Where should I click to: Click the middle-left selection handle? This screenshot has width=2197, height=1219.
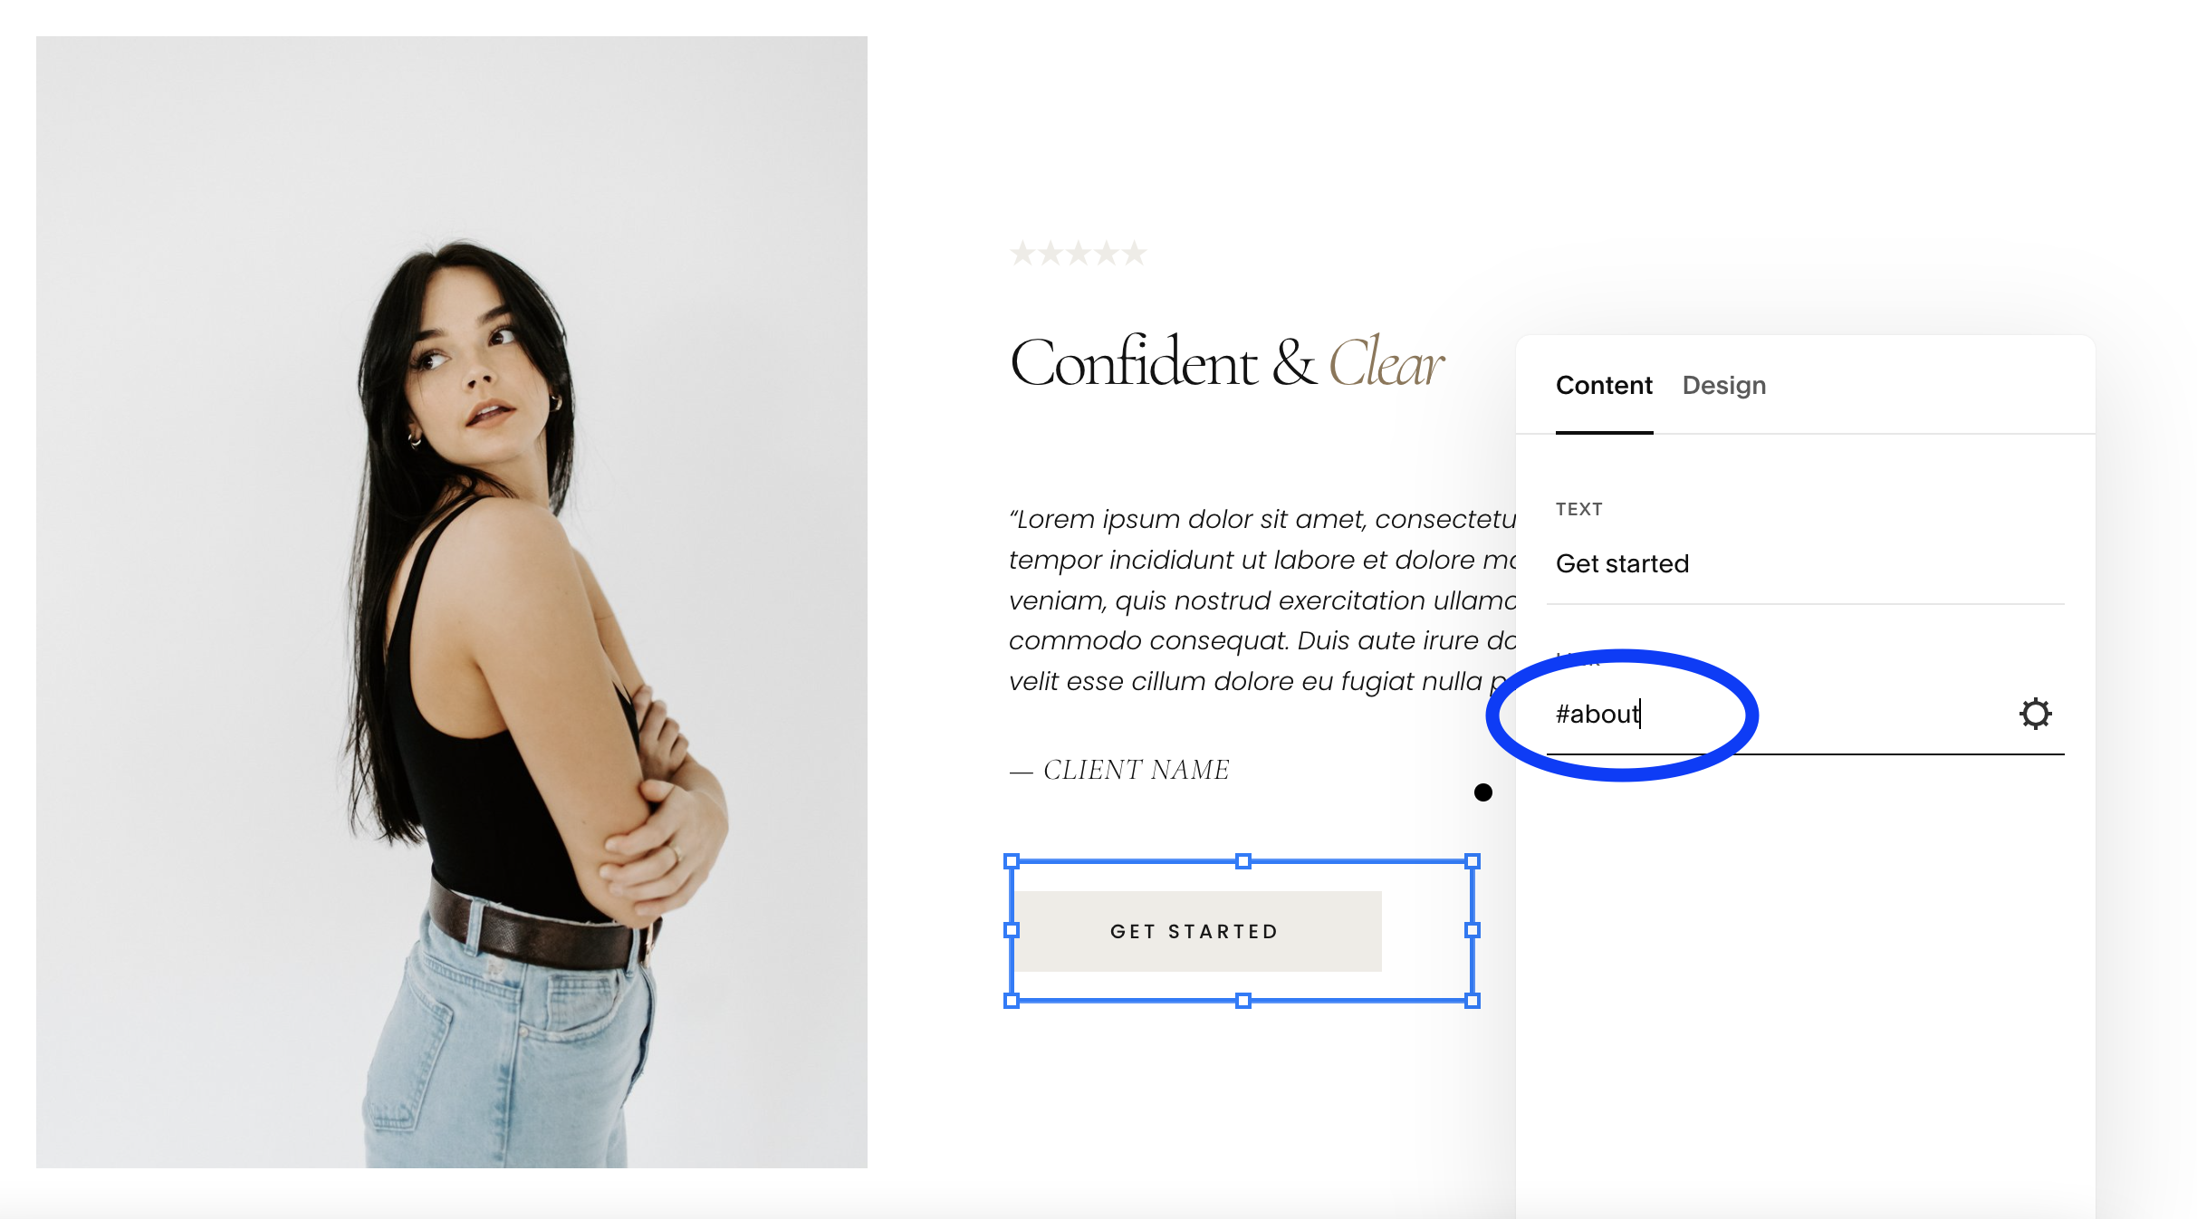[1012, 930]
